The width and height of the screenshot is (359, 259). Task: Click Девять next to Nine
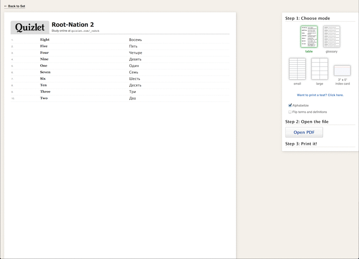pos(135,59)
